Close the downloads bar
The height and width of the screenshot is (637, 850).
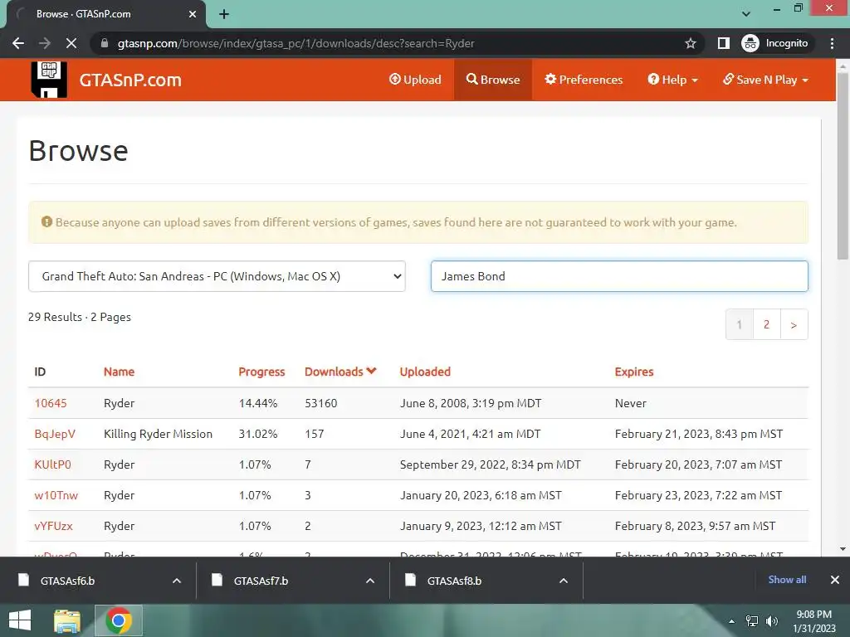(835, 580)
